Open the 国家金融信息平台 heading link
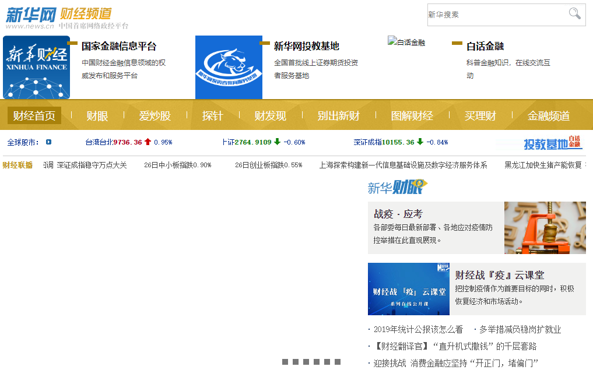Viewport: 593px width, 377px height. tap(119, 46)
